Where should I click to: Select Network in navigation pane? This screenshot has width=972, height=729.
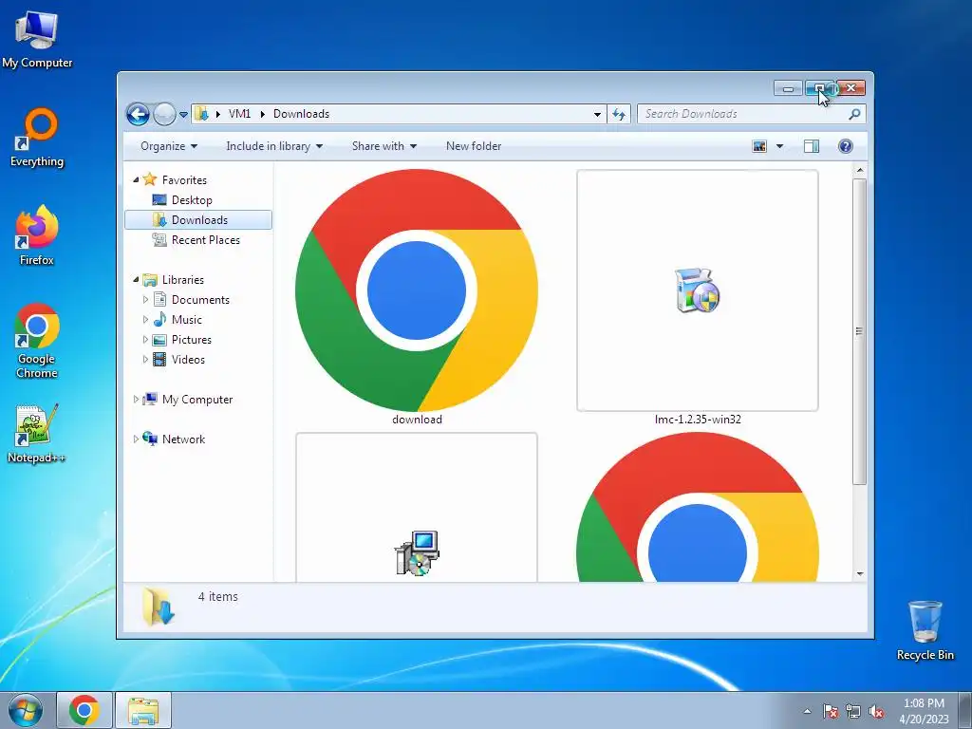183,439
